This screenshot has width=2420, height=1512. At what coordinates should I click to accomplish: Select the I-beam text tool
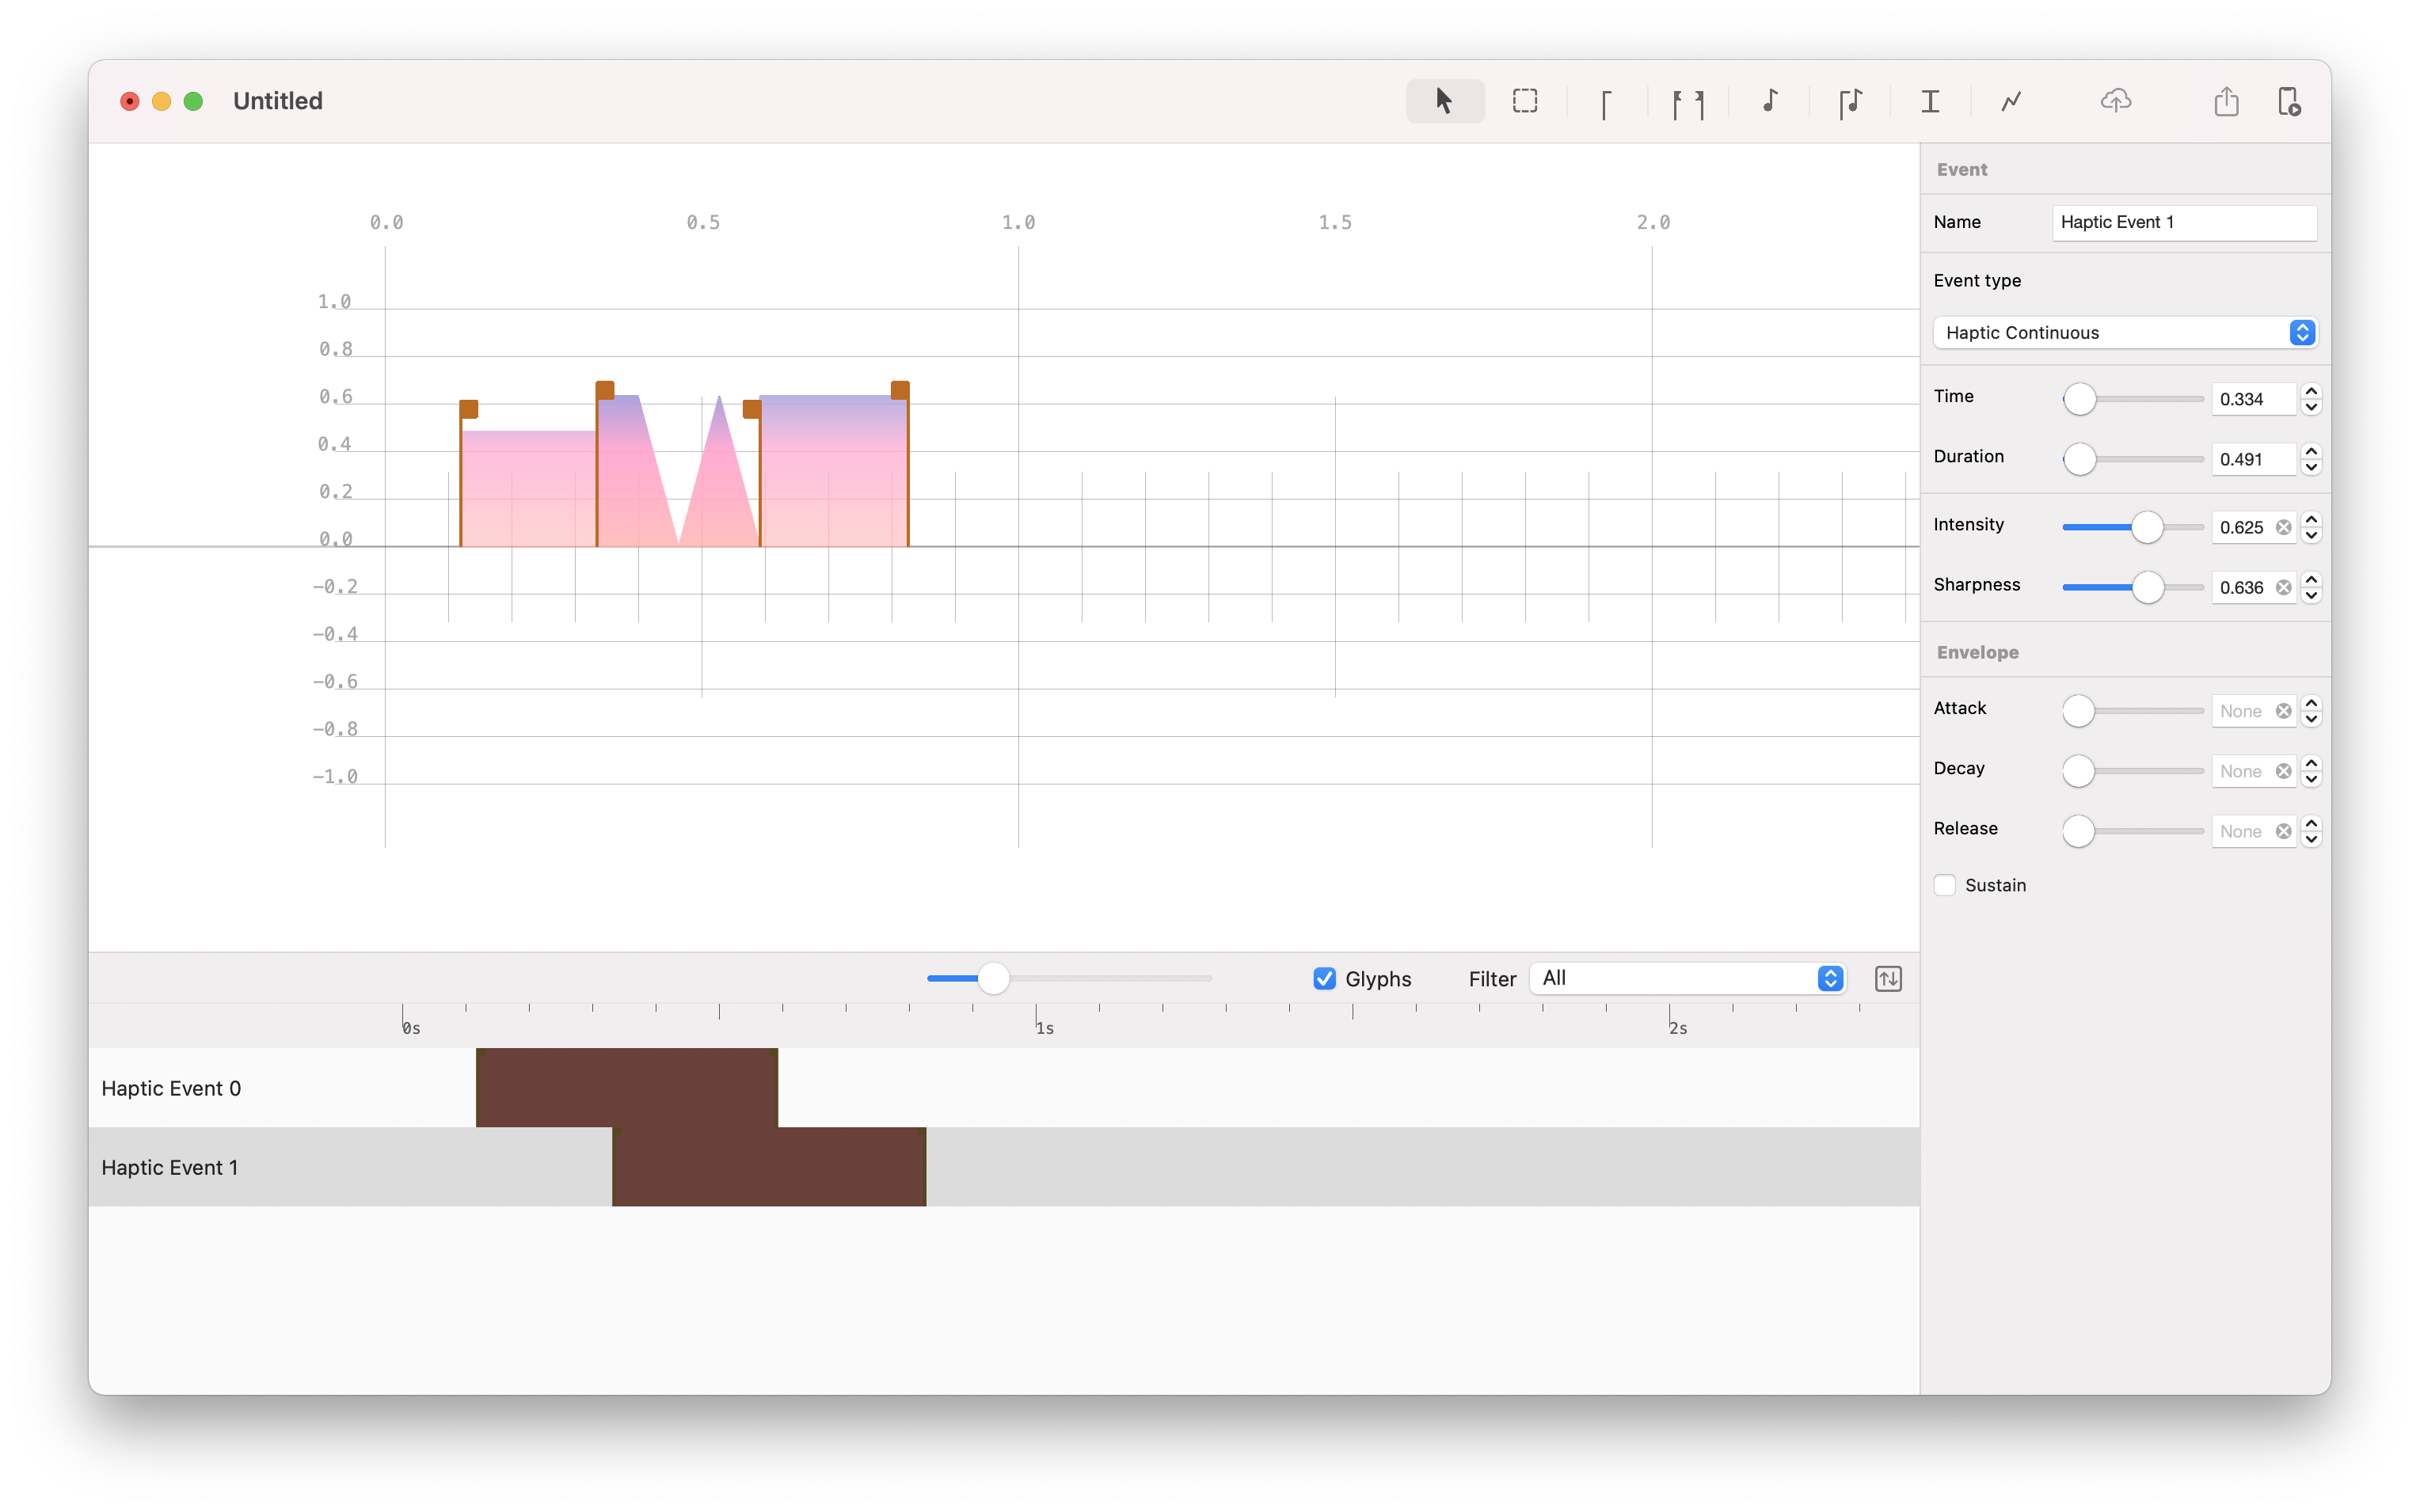1930,101
